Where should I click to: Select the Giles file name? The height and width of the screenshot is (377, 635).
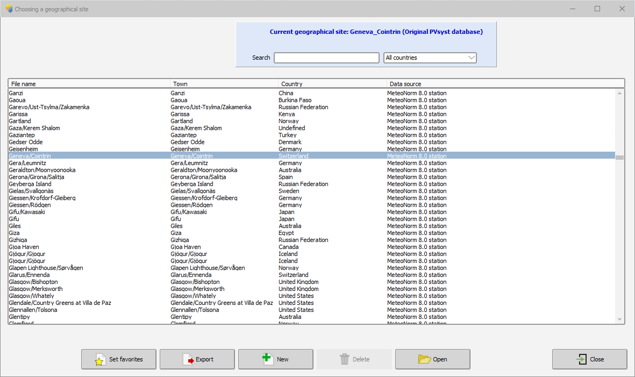tap(15, 226)
